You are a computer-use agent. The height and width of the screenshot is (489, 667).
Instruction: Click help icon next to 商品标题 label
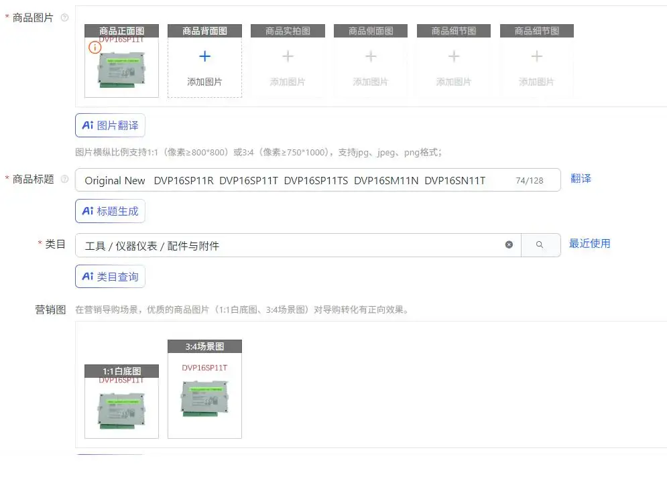[64, 179]
